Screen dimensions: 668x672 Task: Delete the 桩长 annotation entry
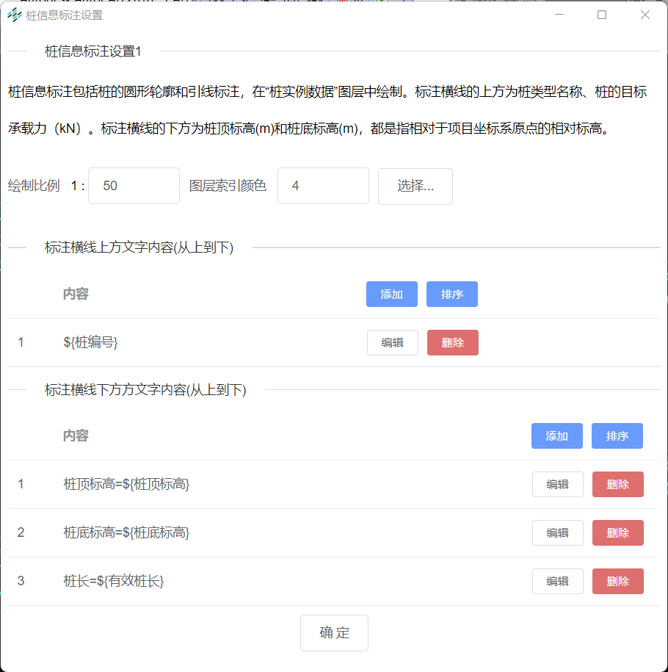tap(617, 581)
